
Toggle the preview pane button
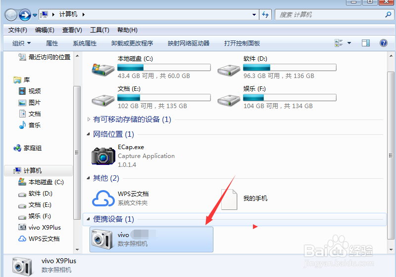pyautogui.click(x=366, y=43)
